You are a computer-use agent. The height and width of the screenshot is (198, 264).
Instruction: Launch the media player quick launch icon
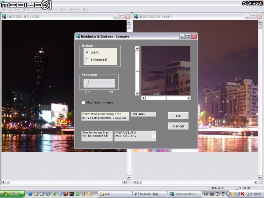tap(48, 194)
